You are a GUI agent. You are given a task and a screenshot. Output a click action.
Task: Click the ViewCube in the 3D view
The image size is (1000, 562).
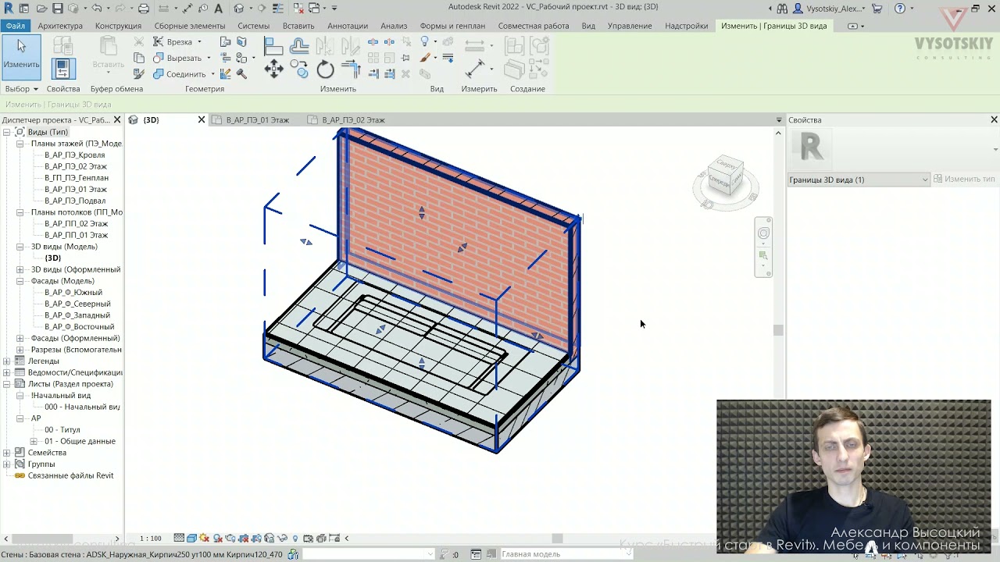click(725, 176)
